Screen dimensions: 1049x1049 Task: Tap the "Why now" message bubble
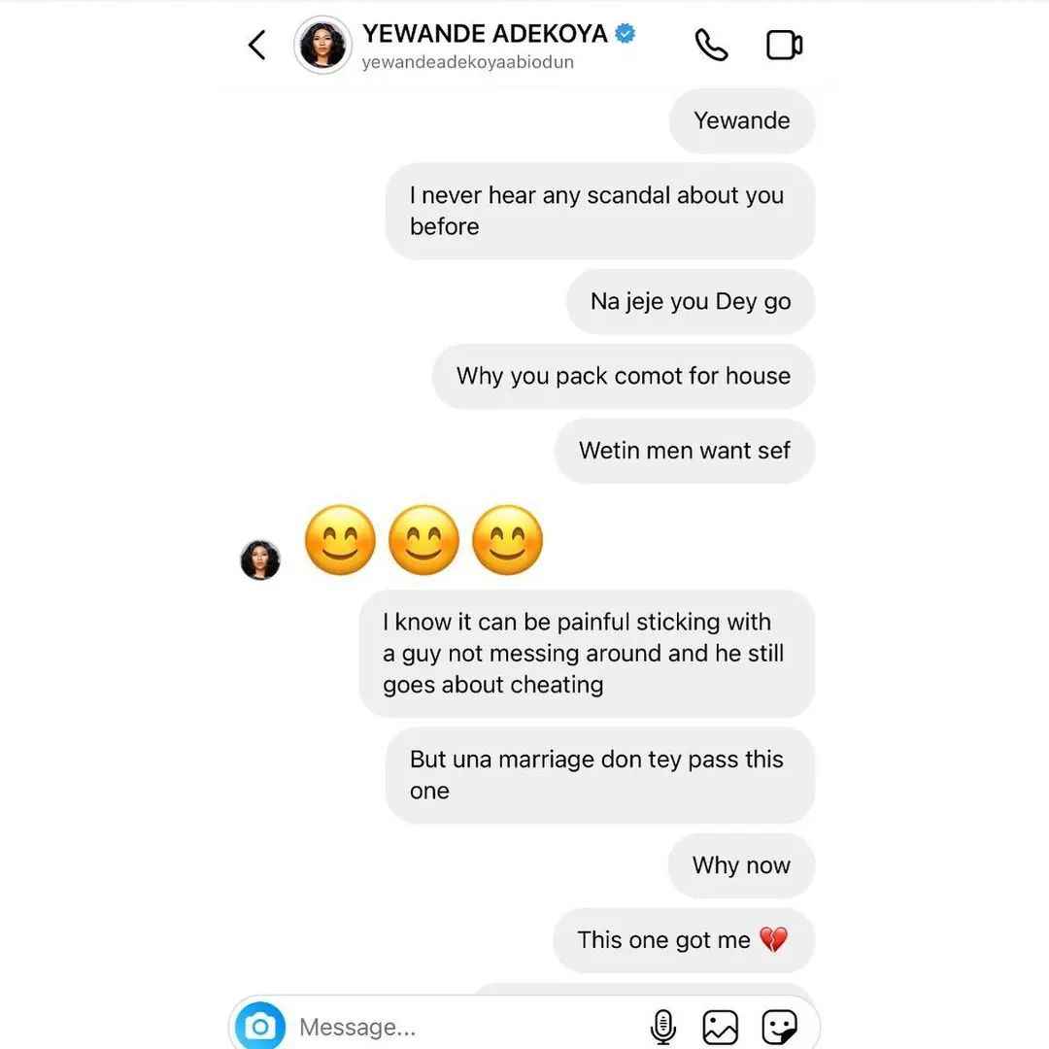point(741,865)
